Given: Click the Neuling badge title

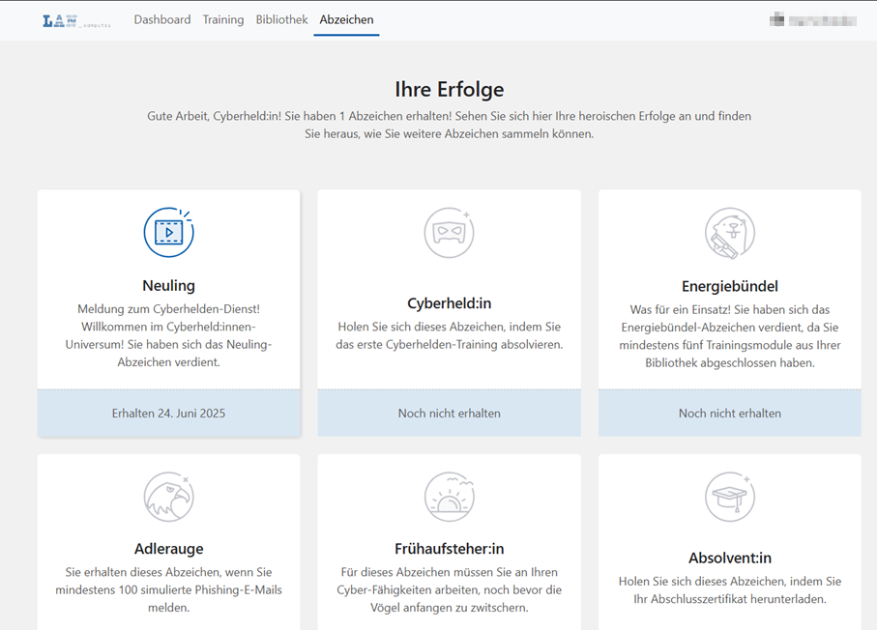Looking at the screenshot, I should tap(168, 285).
